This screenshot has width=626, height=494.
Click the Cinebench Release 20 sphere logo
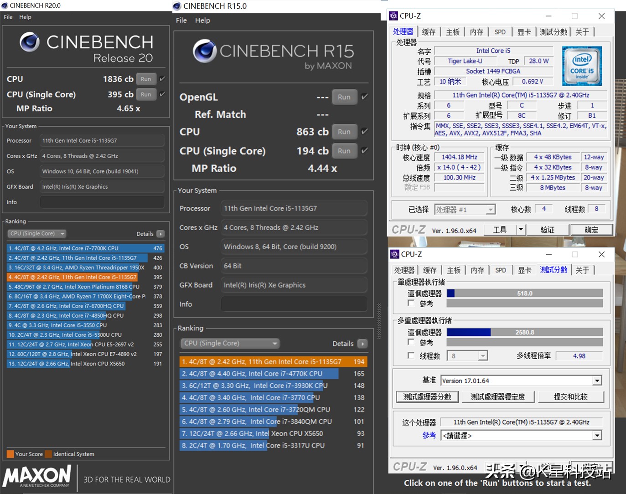[29, 42]
